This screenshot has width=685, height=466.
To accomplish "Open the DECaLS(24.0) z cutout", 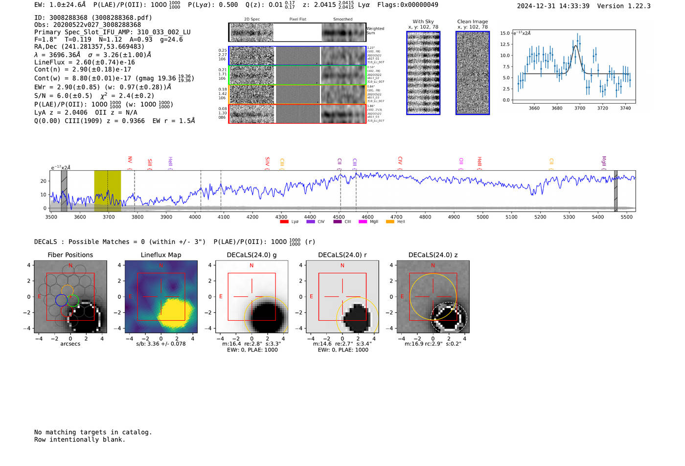I will 433,297.
